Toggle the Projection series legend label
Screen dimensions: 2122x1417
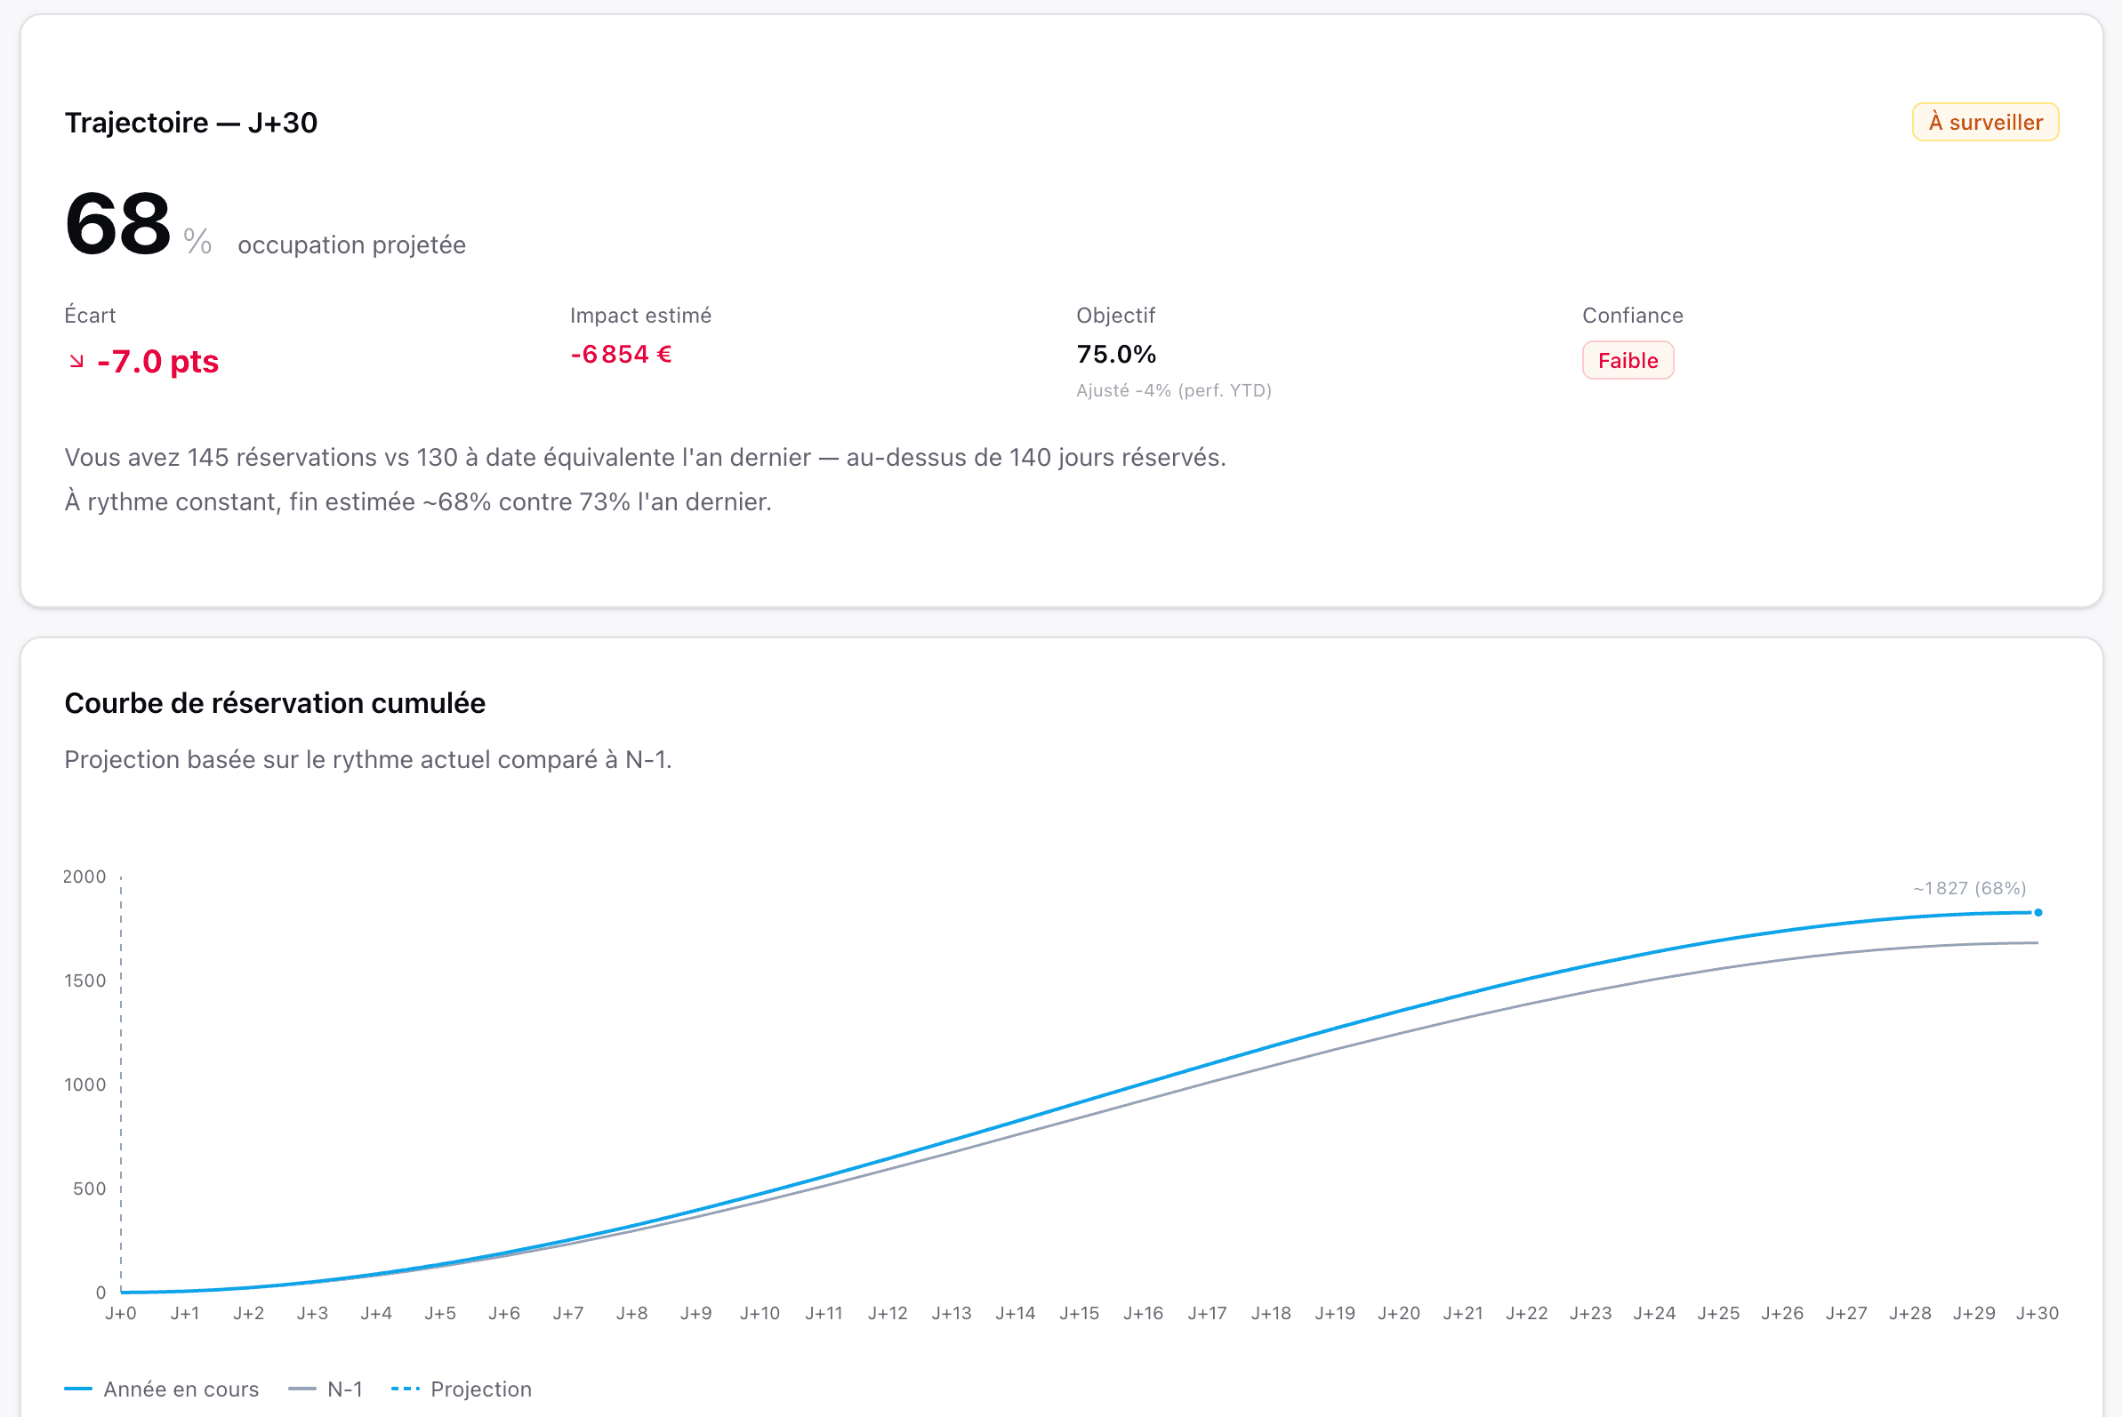481,1389
